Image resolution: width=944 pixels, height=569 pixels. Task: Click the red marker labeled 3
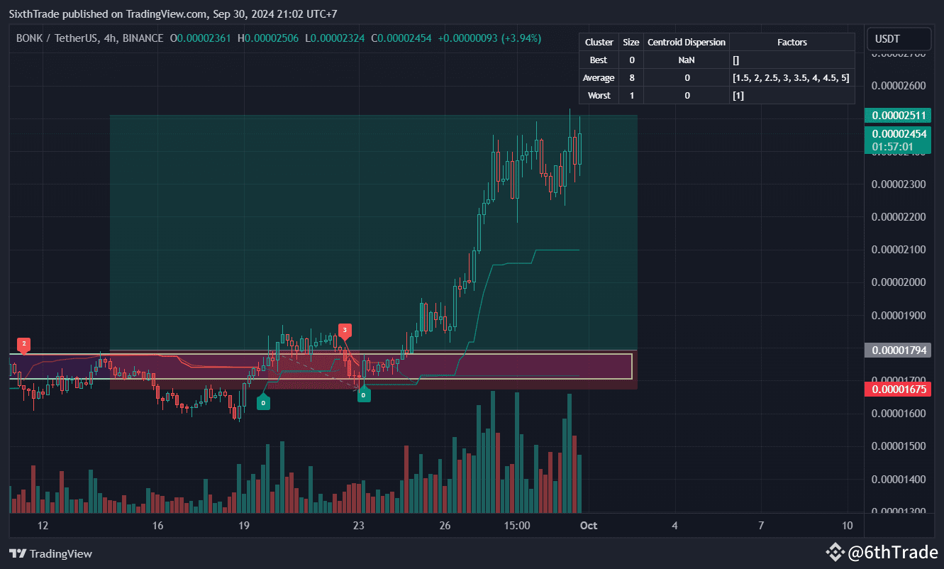[x=345, y=331]
